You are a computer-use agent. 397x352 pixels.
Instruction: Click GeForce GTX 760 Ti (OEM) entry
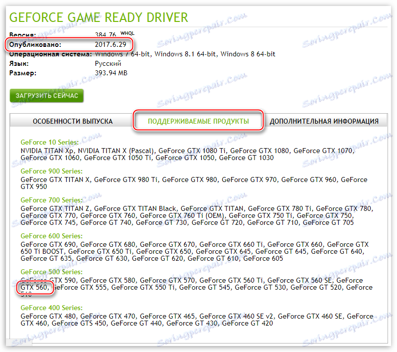pyautogui.click(x=182, y=216)
